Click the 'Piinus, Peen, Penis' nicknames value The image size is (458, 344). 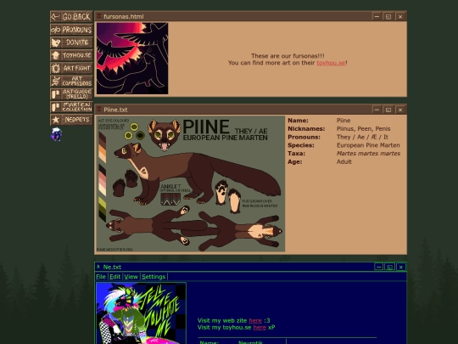[x=363, y=129]
